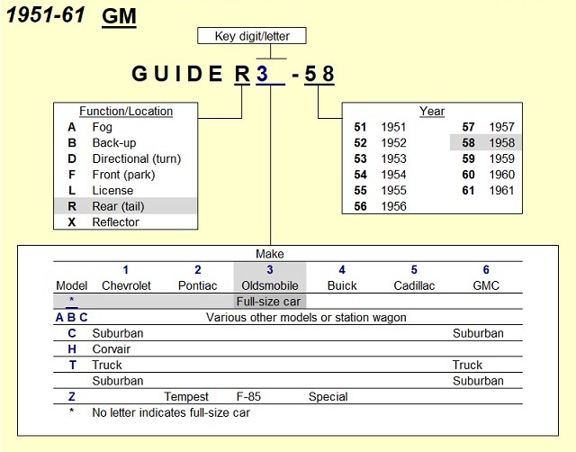
Task: Select 'Directional (turn)' entry
Action: coord(137,158)
